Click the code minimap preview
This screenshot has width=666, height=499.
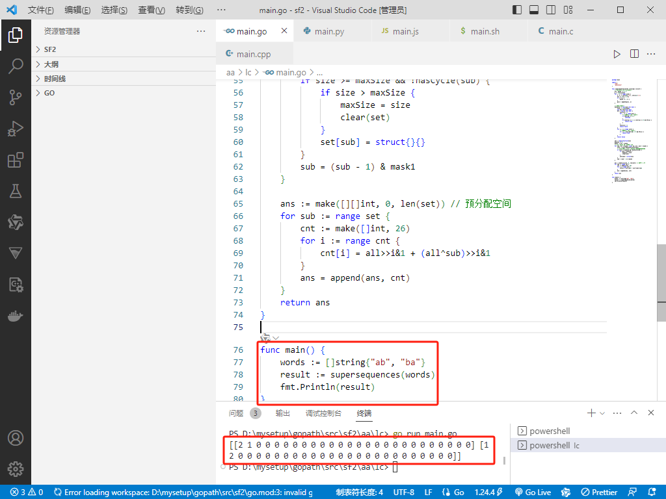pyautogui.click(x=633, y=131)
